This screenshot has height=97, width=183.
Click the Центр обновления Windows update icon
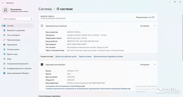pos(4,73)
